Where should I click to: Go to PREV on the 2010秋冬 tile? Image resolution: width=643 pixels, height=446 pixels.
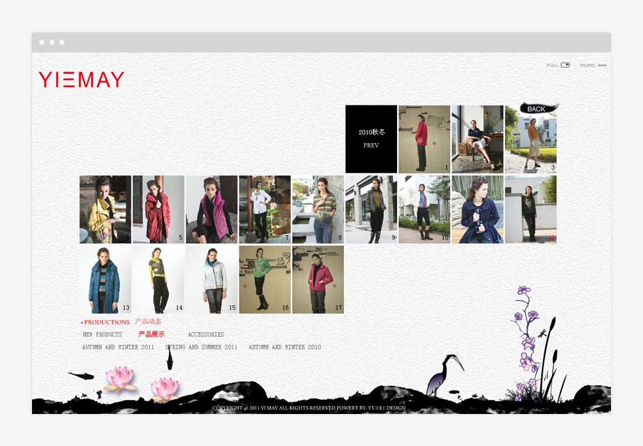(x=371, y=146)
